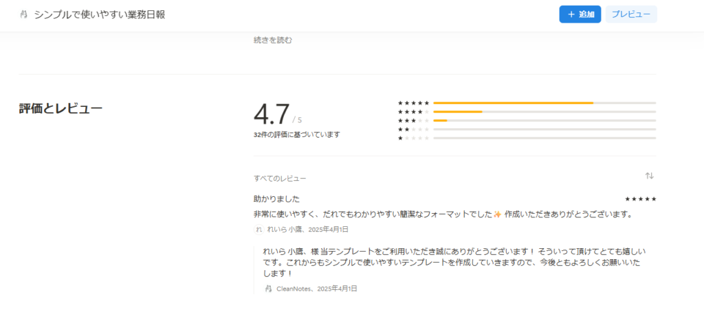Viewport: 704px width, 314px height.
Task: Select the five-star rating bar row
Action: (x=527, y=103)
